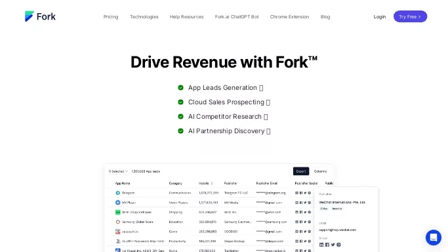Click the Export button in the table
This screenshot has height=252, width=448.
point(301,171)
